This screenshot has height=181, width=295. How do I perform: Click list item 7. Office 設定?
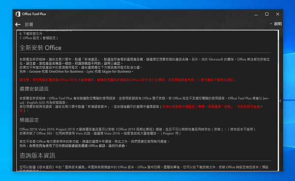click(x=39, y=38)
